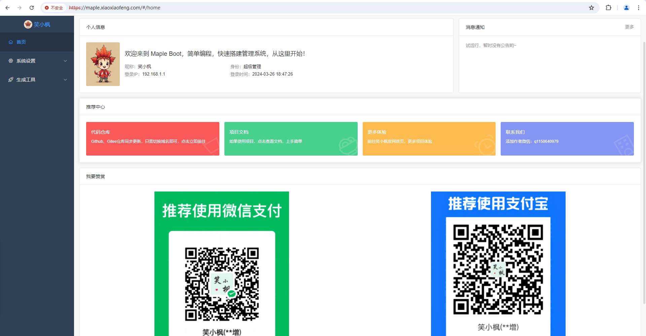This screenshot has height=336, width=646.
Task: Click the rocket icon beside 生成工具
Action: (x=11, y=80)
